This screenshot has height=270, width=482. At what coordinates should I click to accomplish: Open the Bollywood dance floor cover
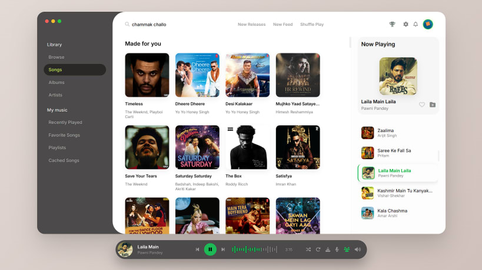[x=147, y=216]
